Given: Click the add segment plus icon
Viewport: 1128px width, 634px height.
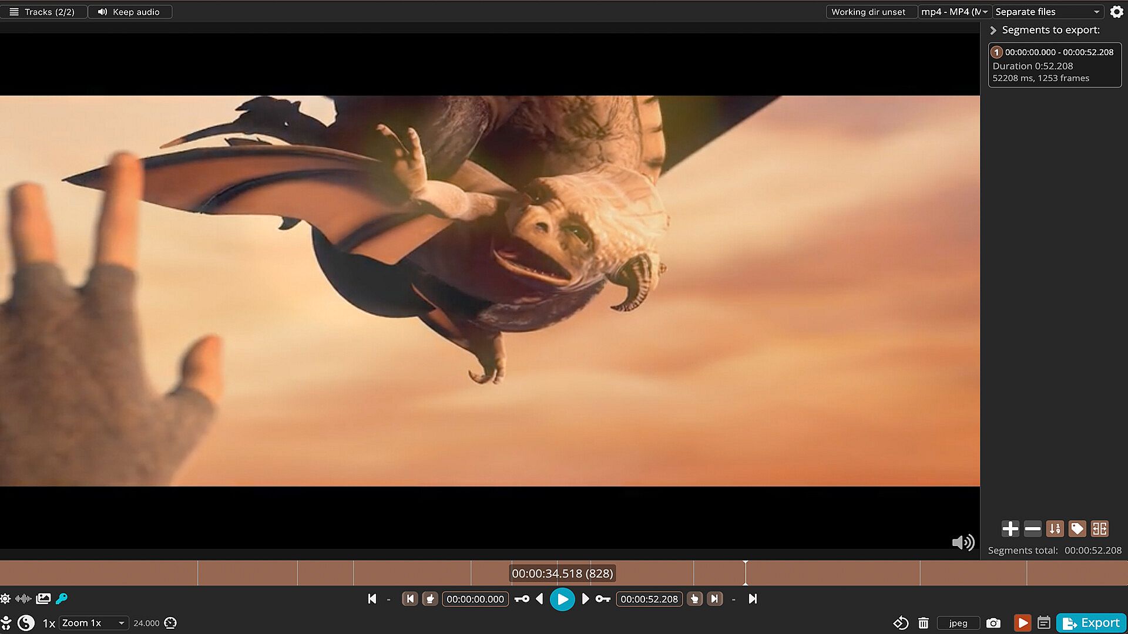Looking at the screenshot, I should 1010,529.
